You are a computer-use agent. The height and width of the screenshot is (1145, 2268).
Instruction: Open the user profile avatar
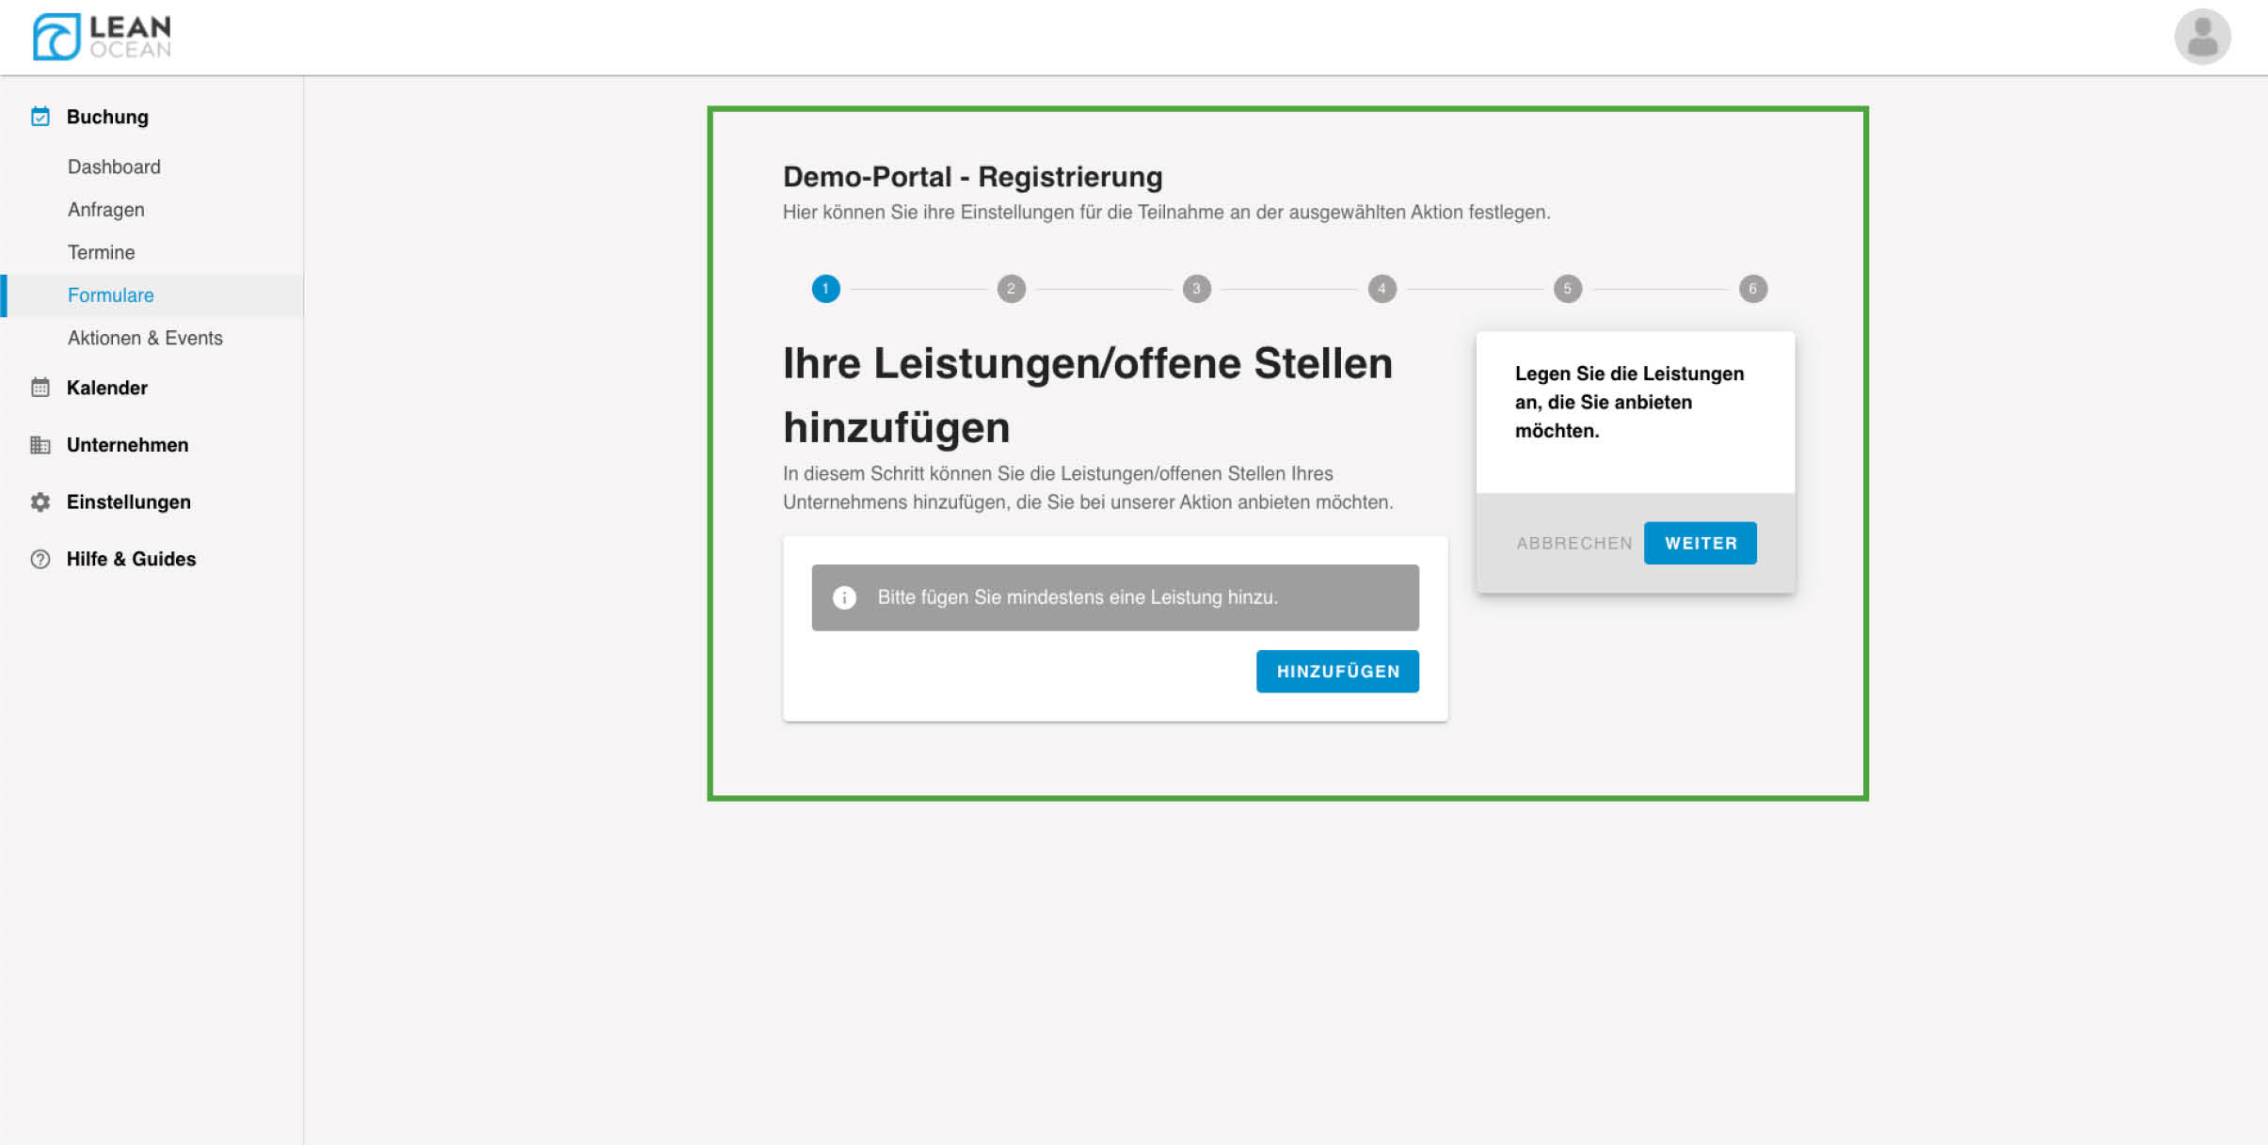click(2201, 37)
